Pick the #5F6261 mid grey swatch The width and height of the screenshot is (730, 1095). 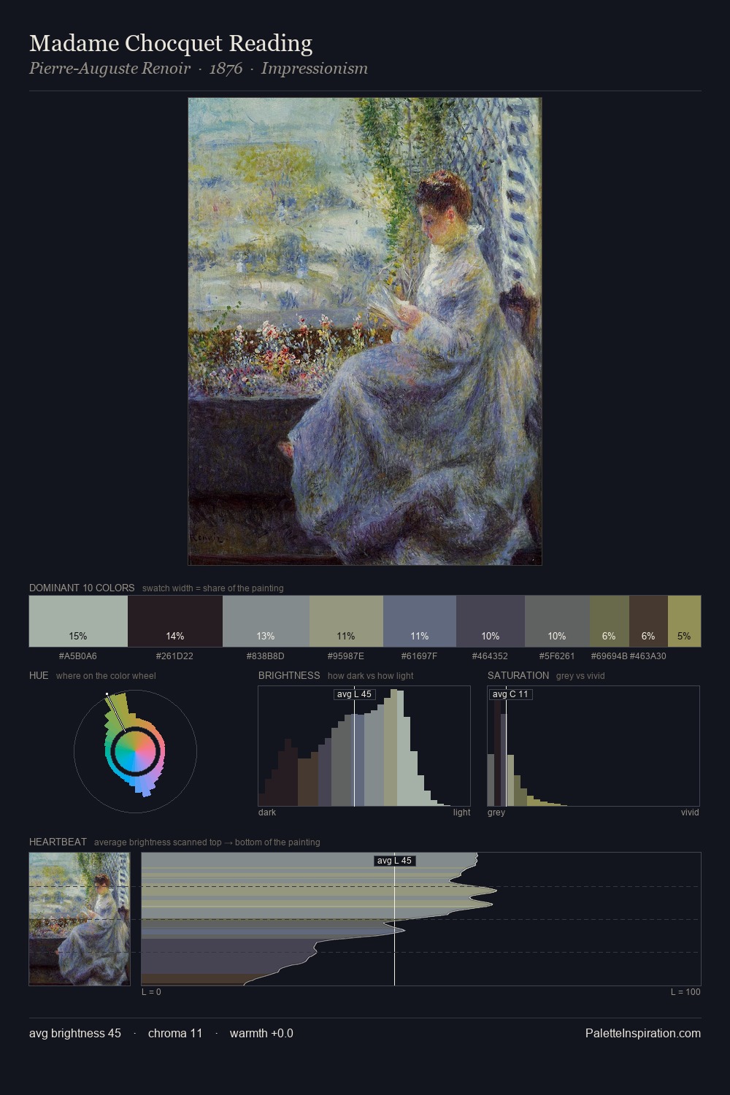click(557, 621)
